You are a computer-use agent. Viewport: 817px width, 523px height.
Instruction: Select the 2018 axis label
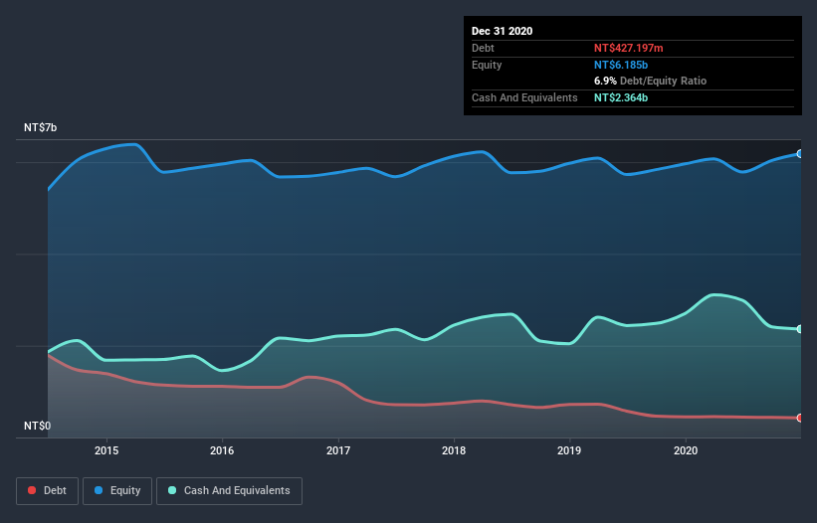pos(454,450)
